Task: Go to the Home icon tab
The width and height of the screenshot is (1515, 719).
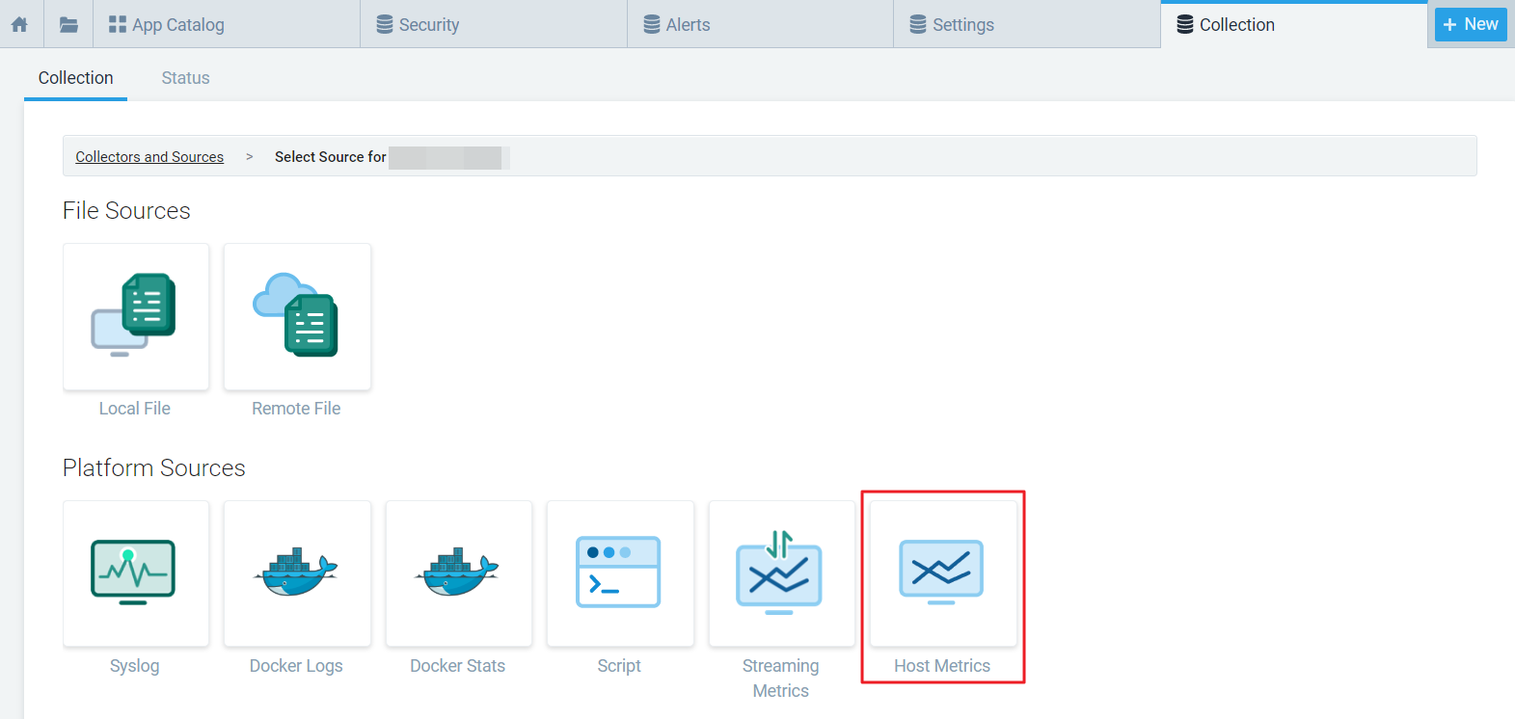Action: (x=19, y=24)
